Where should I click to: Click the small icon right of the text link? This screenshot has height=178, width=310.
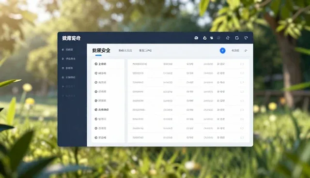click(246, 50)
